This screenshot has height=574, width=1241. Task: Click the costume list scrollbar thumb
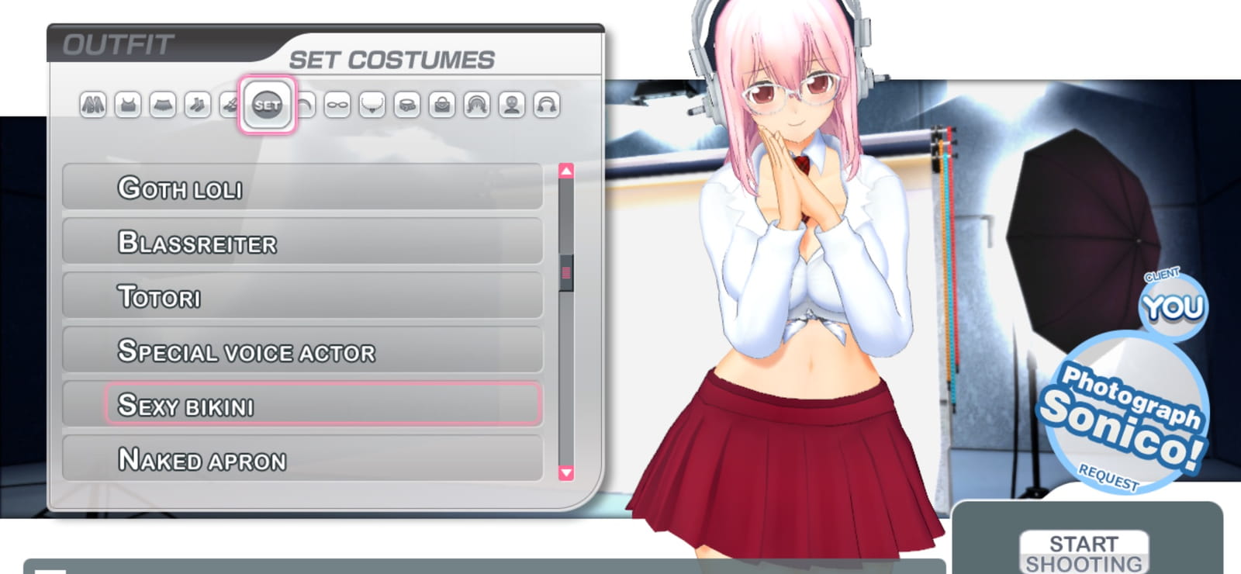(x=566, y=273)
